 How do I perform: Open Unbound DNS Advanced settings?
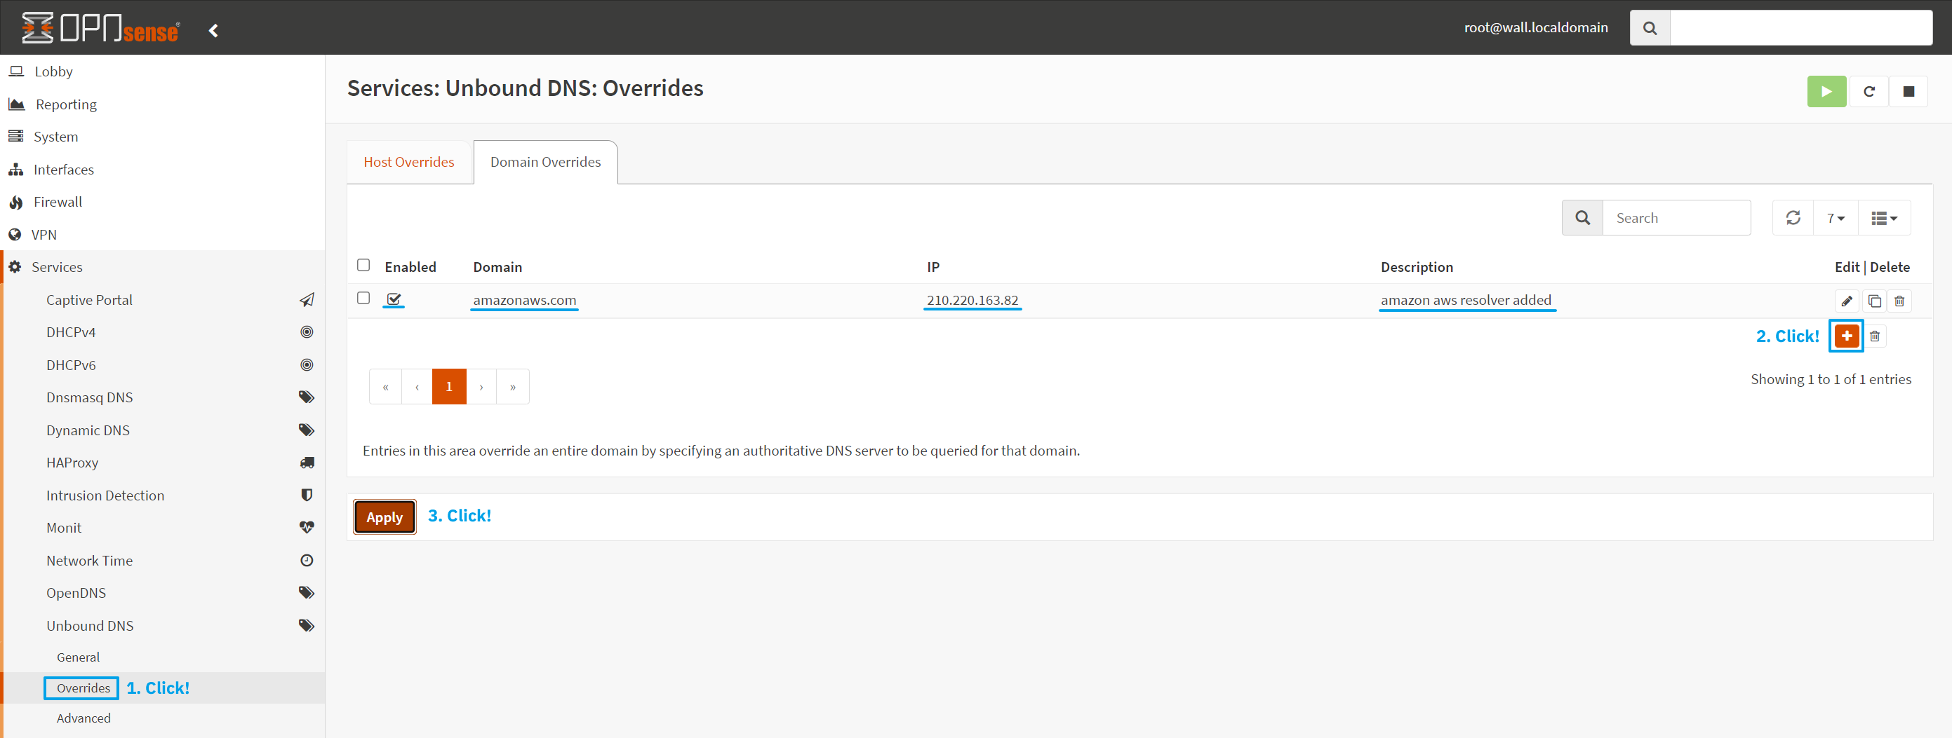pos(83,718)
